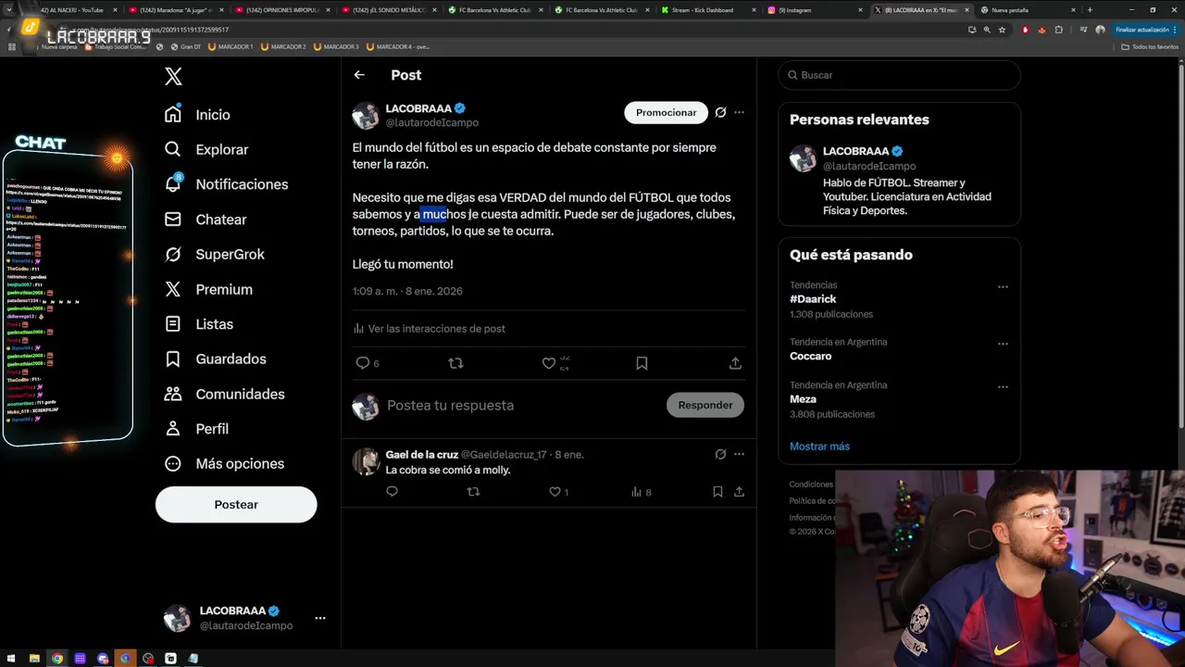Screen dimensions: 1185x667
Task: Open the Todos los favoritos folder
Action: 1150,46
